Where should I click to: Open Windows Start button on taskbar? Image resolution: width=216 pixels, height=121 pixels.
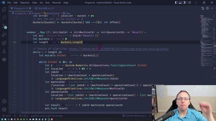(x=2, y=119)
